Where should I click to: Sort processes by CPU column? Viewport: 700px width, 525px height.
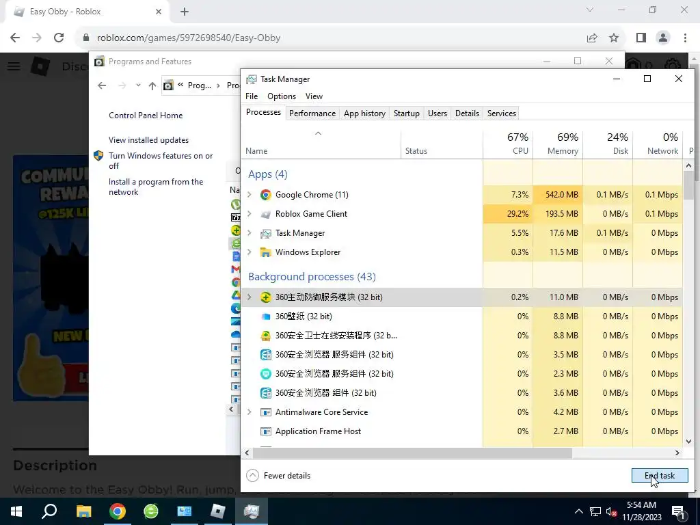pos(508,144)
